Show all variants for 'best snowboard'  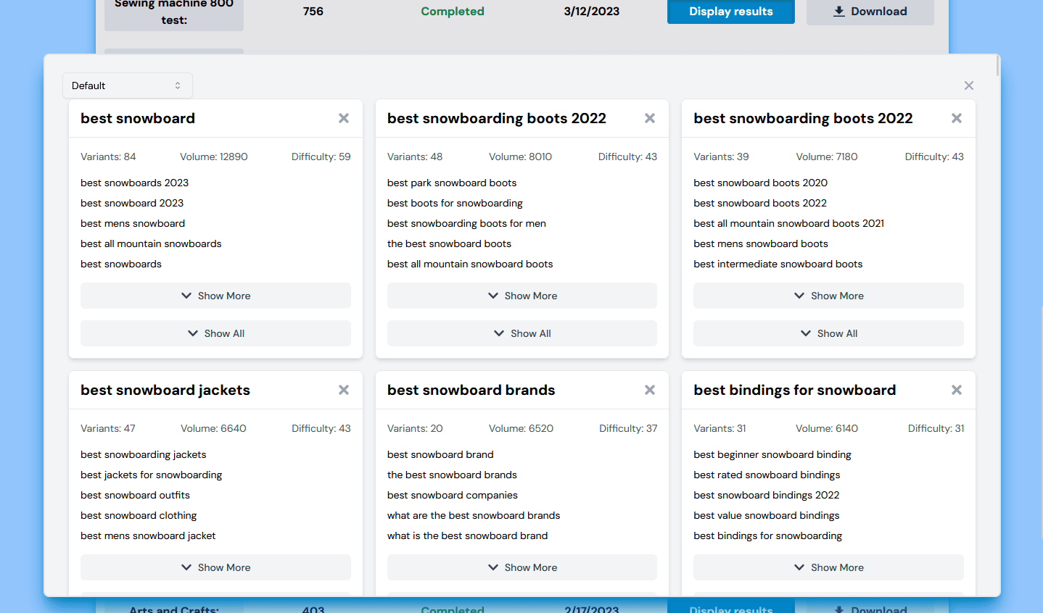(x=215, y=333)
